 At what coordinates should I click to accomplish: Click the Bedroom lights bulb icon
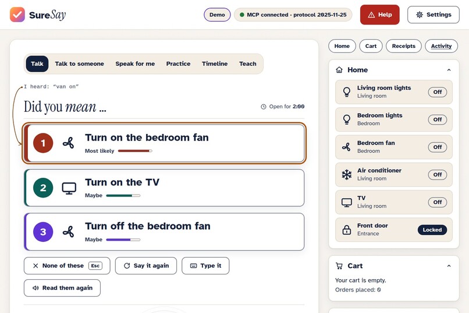point(347,119)
